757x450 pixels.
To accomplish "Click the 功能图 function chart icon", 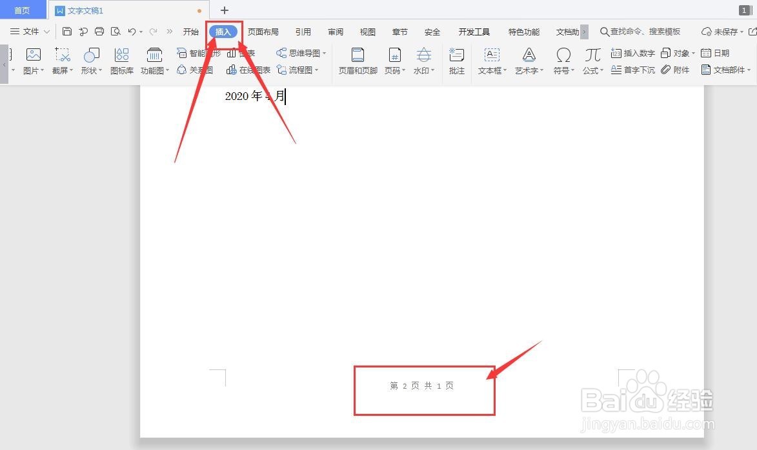I will tap(154, 55).
